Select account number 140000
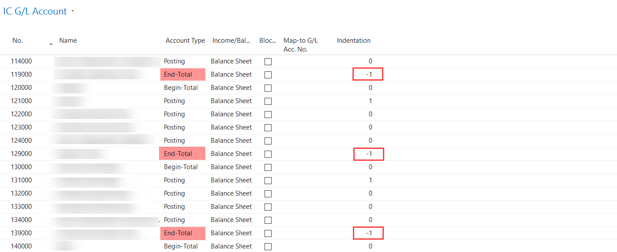617x252 pixels. click(21, 246)
